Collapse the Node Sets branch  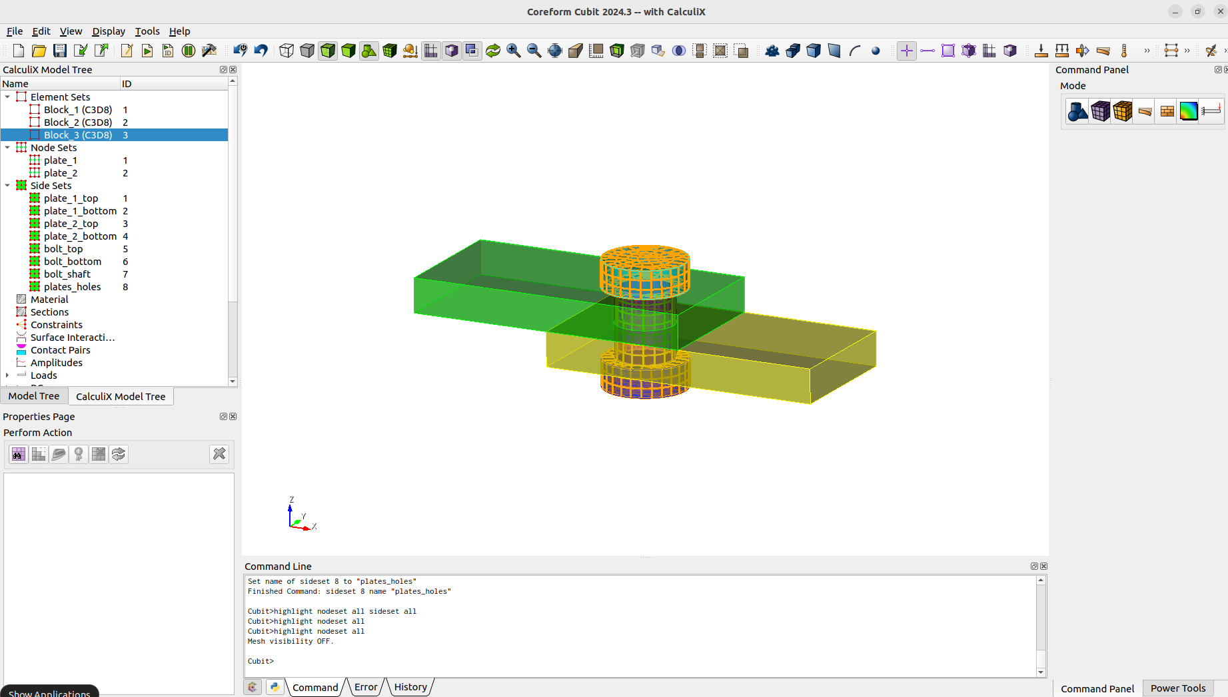tap(8, 147)
